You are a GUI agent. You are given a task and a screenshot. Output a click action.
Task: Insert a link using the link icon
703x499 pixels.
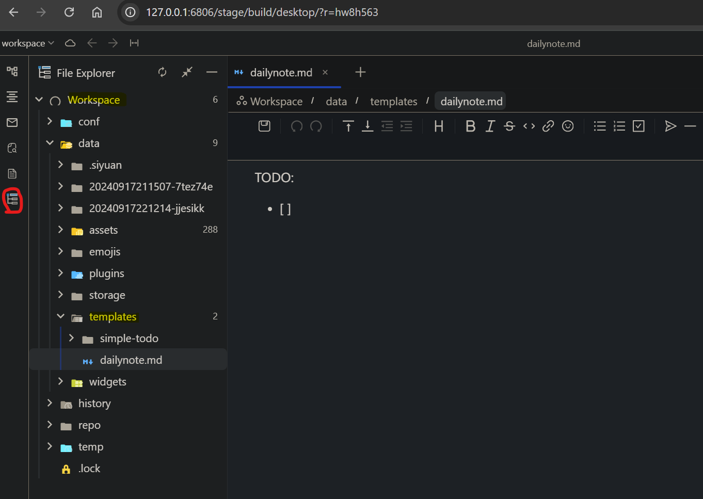[x=548, y=126]
